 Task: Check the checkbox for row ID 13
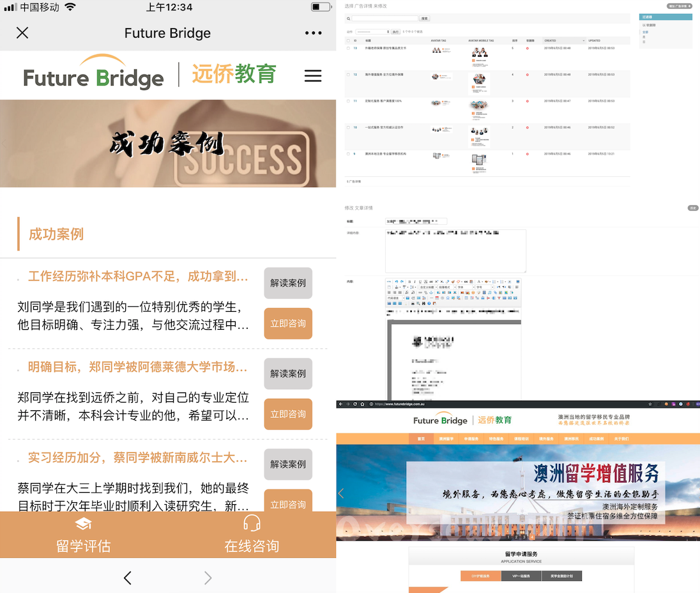[348, 48]
